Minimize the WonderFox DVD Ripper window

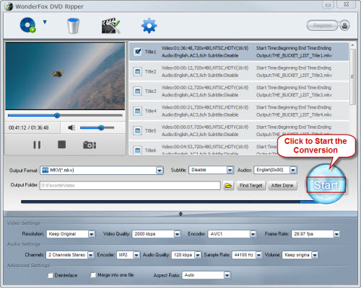pyautogui.click(x=329, y=4)
